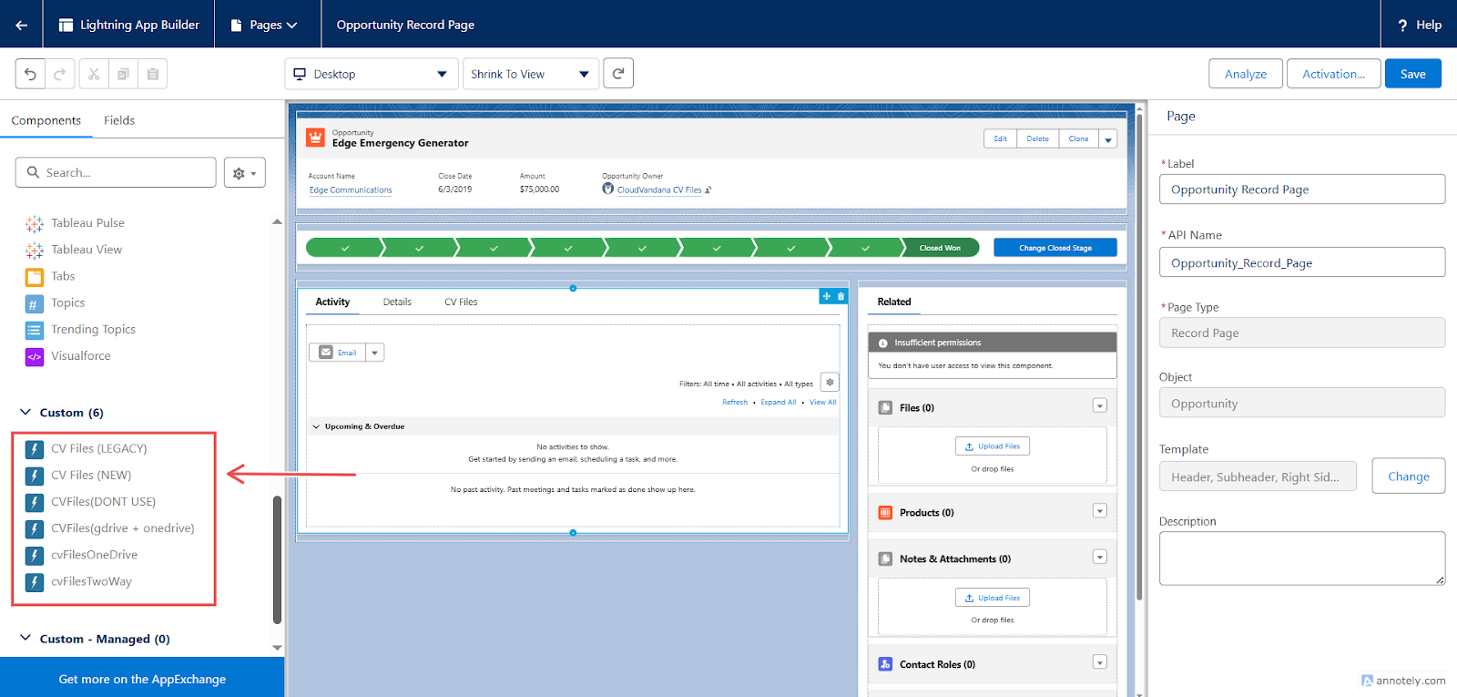The height and width of the screenshot is (697, 1457).
Task: Click the Change Closed Stage button
Action: click(1055, 248)
